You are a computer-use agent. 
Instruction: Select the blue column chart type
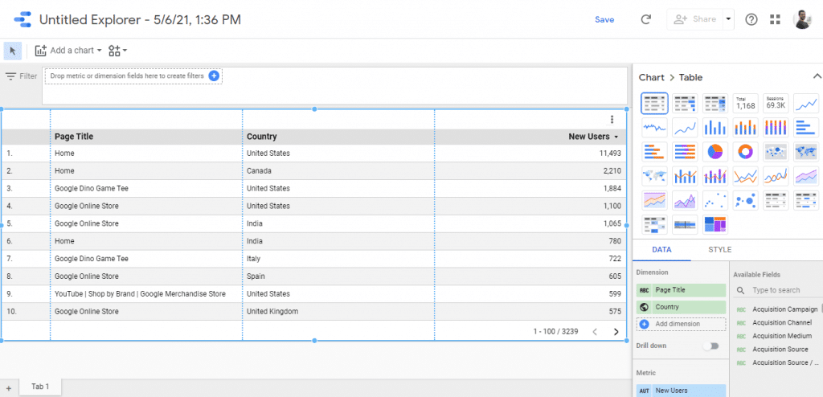[714, 128]
